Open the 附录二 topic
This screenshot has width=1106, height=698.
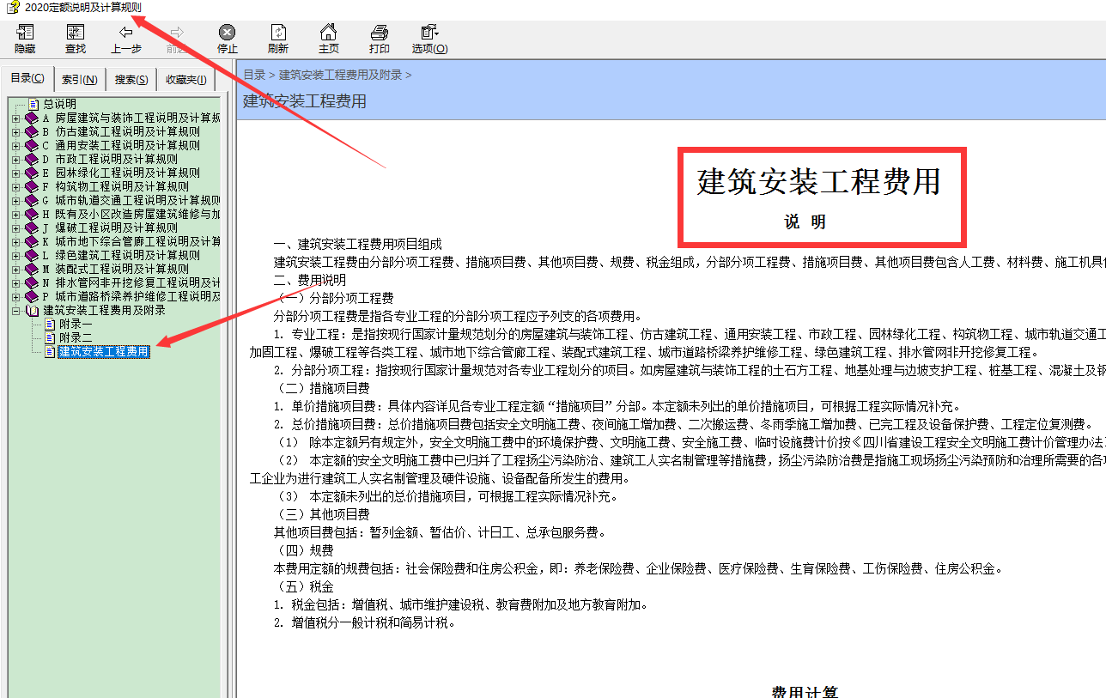pos(76,338)
